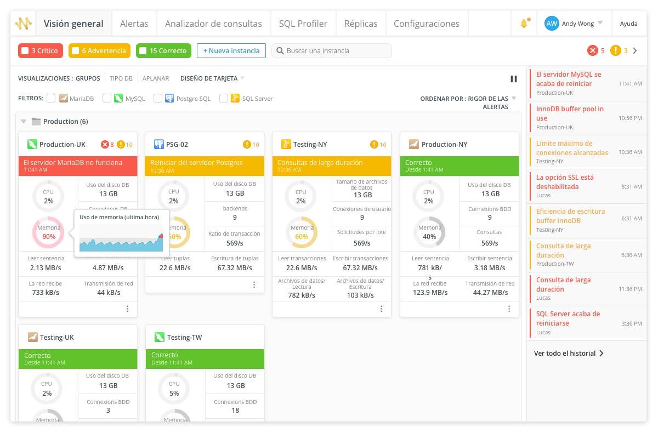Select the Tipo DB visualization

[x=121, y=78]
